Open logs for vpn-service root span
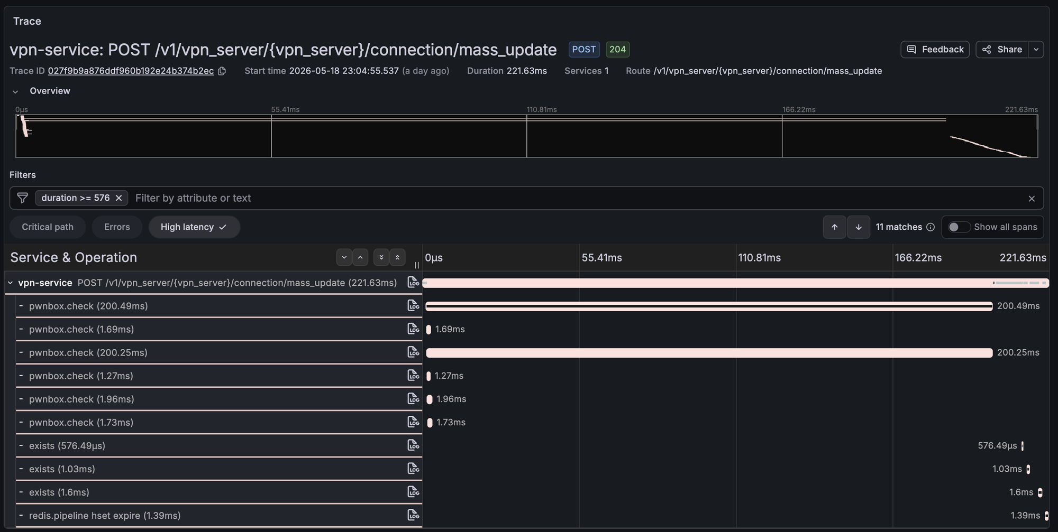This screenshot has height=532, width=1058. pos(413,282)
